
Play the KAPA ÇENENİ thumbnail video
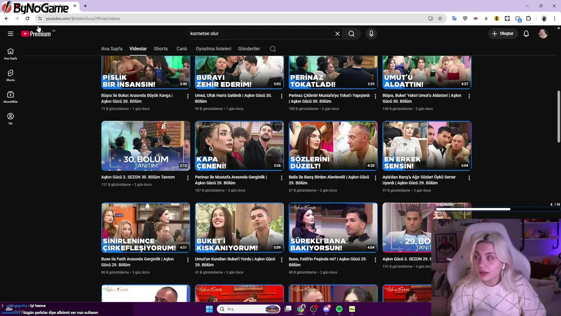239,146
